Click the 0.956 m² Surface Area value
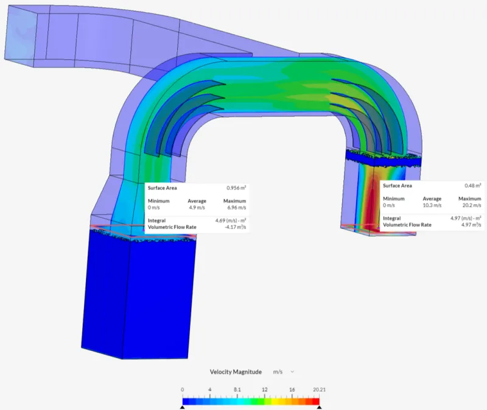The width and height of the screenshot is (487, 410). (236, 188)
